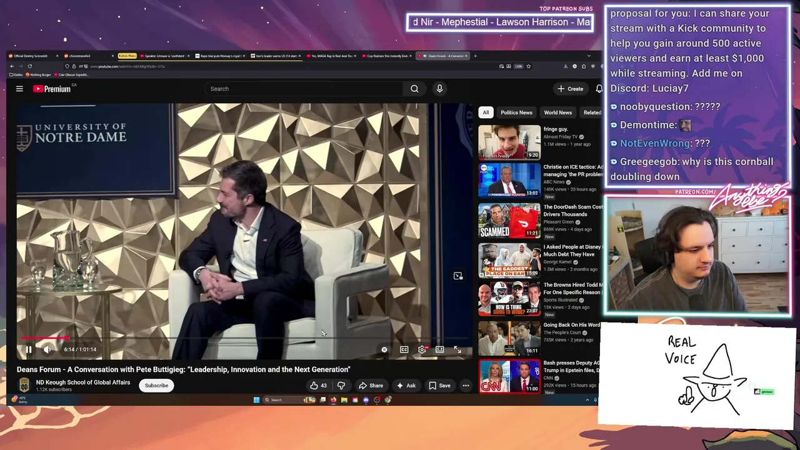Bookmark the page with the star icon
The image size is (800, 450).
[x=529, y=66]
